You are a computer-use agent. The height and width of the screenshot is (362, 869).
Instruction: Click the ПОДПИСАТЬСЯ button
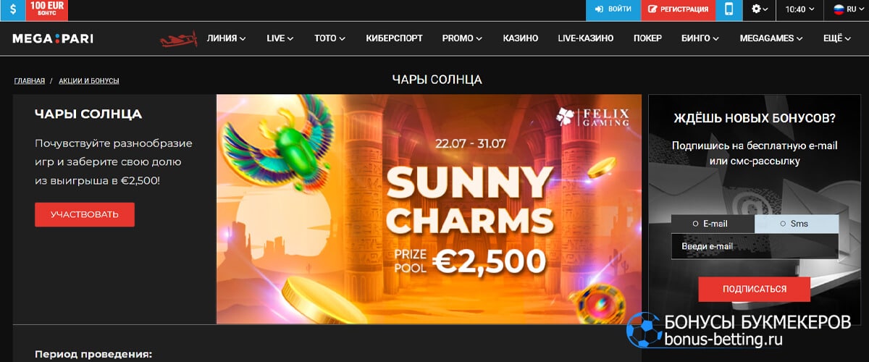(x=755, y=289)
